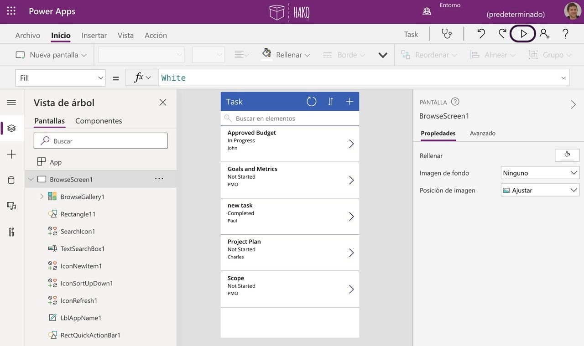This screenshot has width=584, height=346.
Task: Open Advanced tools icon in left sidebar
Action: pos(11,232)
